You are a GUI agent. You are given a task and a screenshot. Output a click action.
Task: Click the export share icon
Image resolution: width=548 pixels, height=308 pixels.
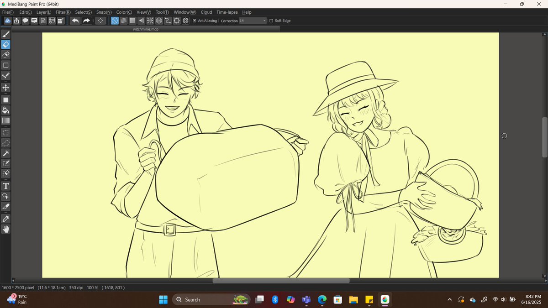16,21
